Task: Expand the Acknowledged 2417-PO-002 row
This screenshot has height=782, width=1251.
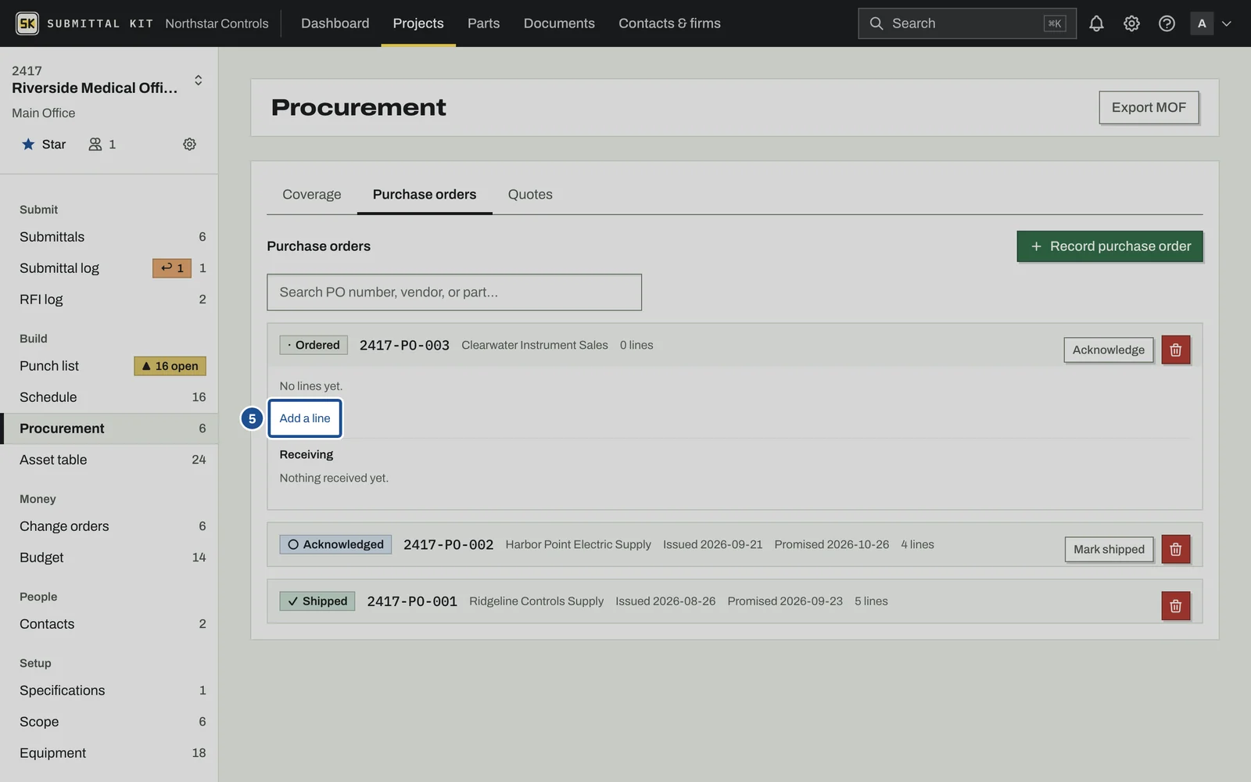Action: coord(733,544)
